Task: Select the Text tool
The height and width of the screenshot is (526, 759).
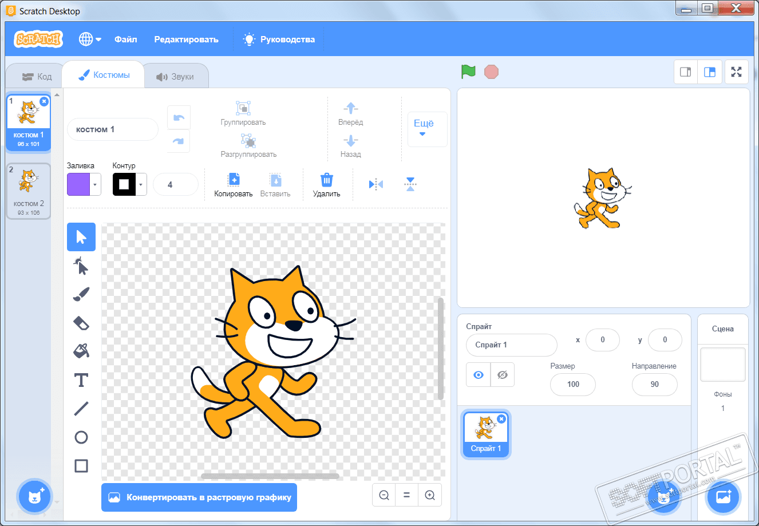Action: pyautogui.click(x=81, y=379)
